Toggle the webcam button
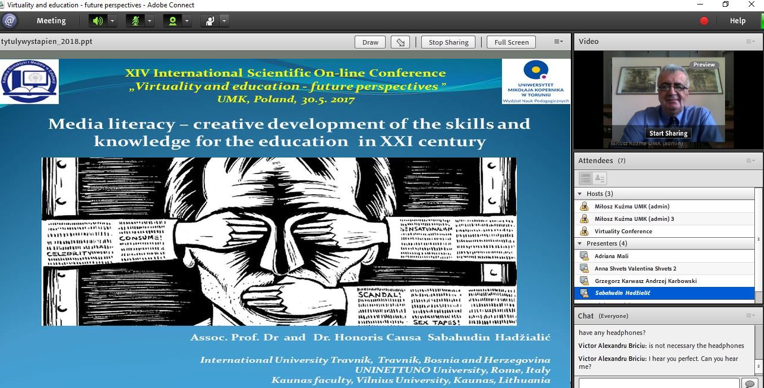The width and height of the screenshot is (764, 388). pyautogui.click(x=172, y=21)
